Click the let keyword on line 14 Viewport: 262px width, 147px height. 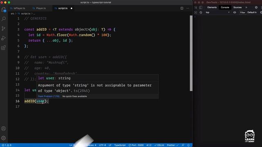27,90
